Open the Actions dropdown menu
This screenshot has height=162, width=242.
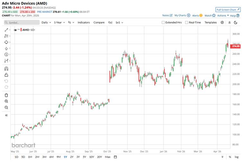coord(223,15)
